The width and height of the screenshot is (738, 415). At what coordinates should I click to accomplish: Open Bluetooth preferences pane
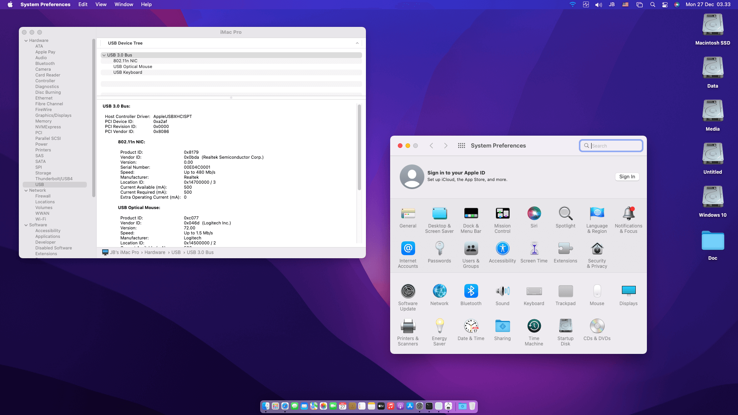click(x=471, y=295)
